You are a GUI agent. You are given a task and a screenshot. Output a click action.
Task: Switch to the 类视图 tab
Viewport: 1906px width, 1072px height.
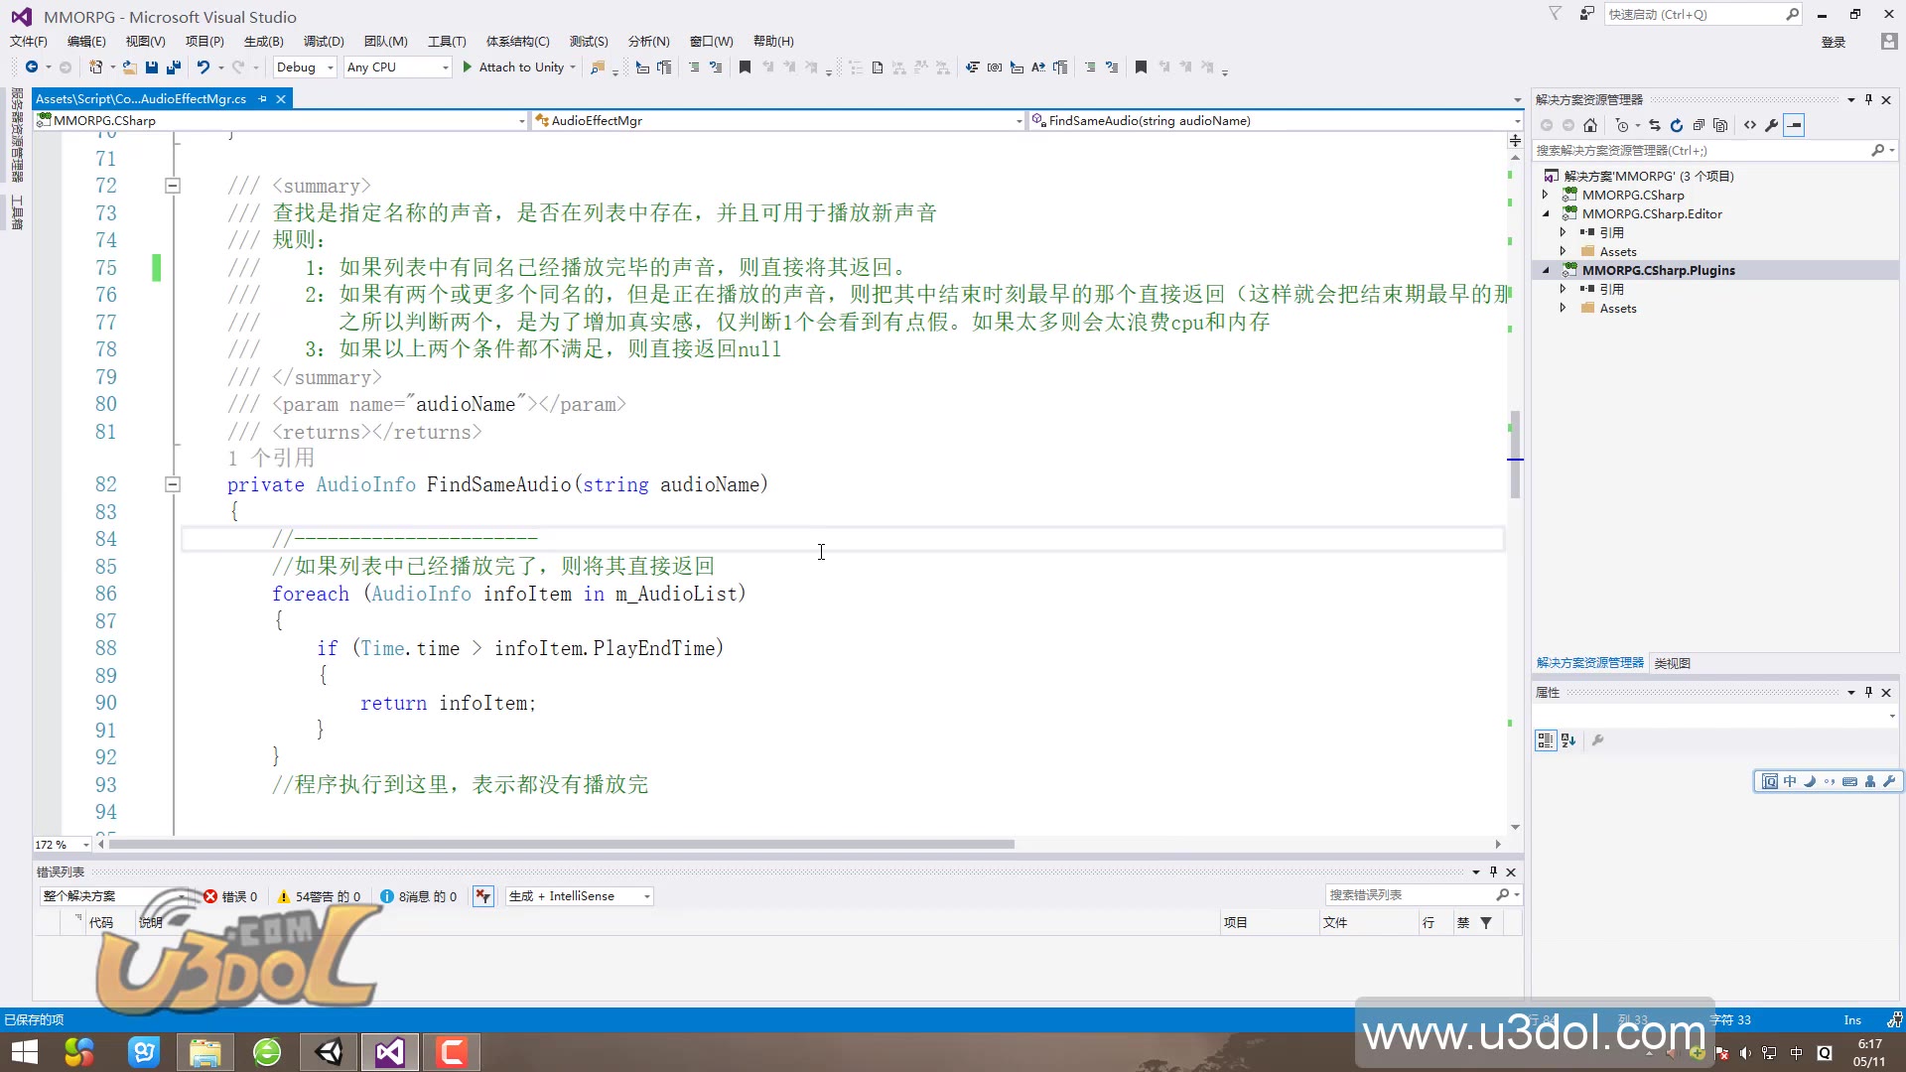[1672, 662]
